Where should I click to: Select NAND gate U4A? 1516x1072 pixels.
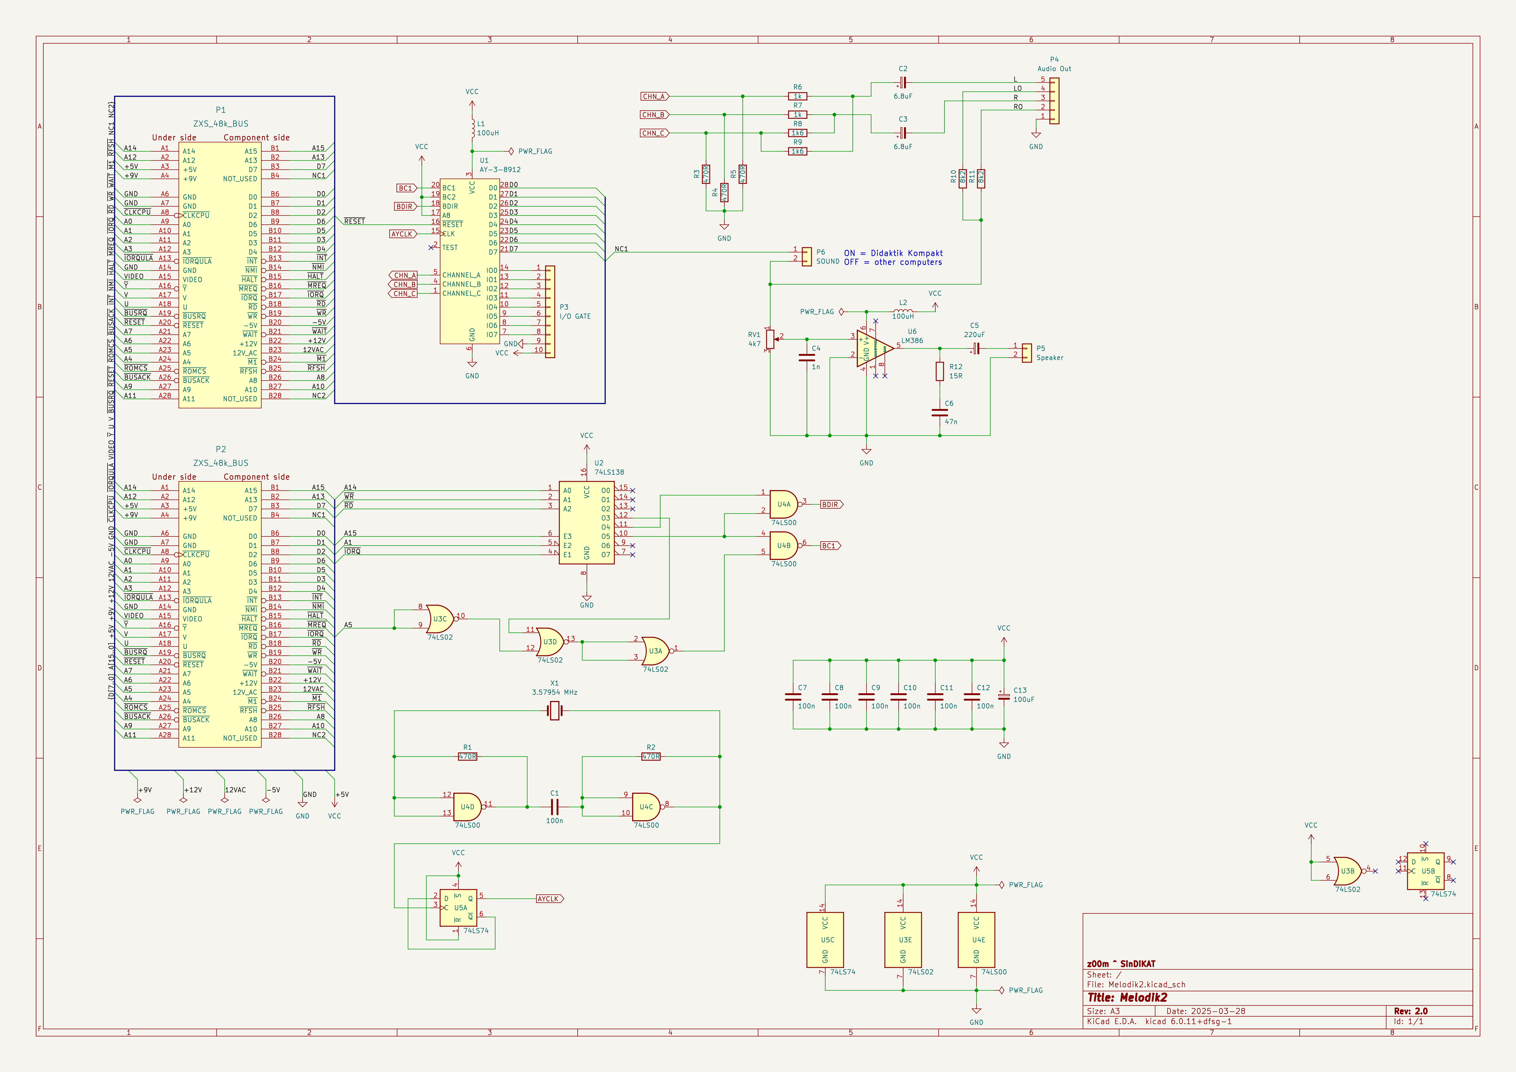(x=784, y=504)
